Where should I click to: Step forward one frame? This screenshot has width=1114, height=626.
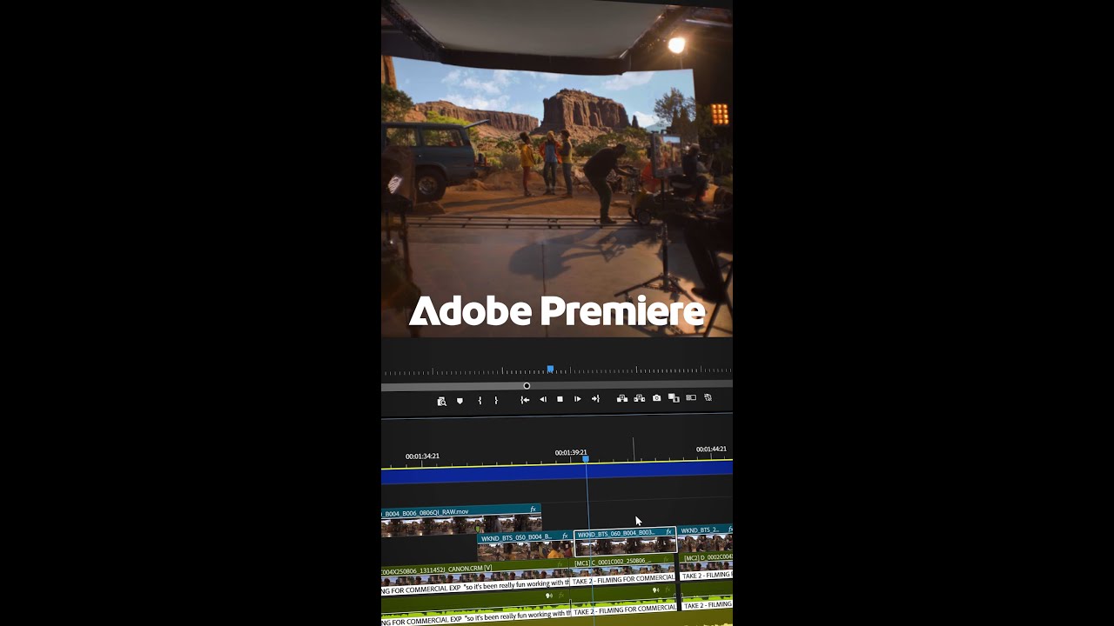[x=577, y=400]
